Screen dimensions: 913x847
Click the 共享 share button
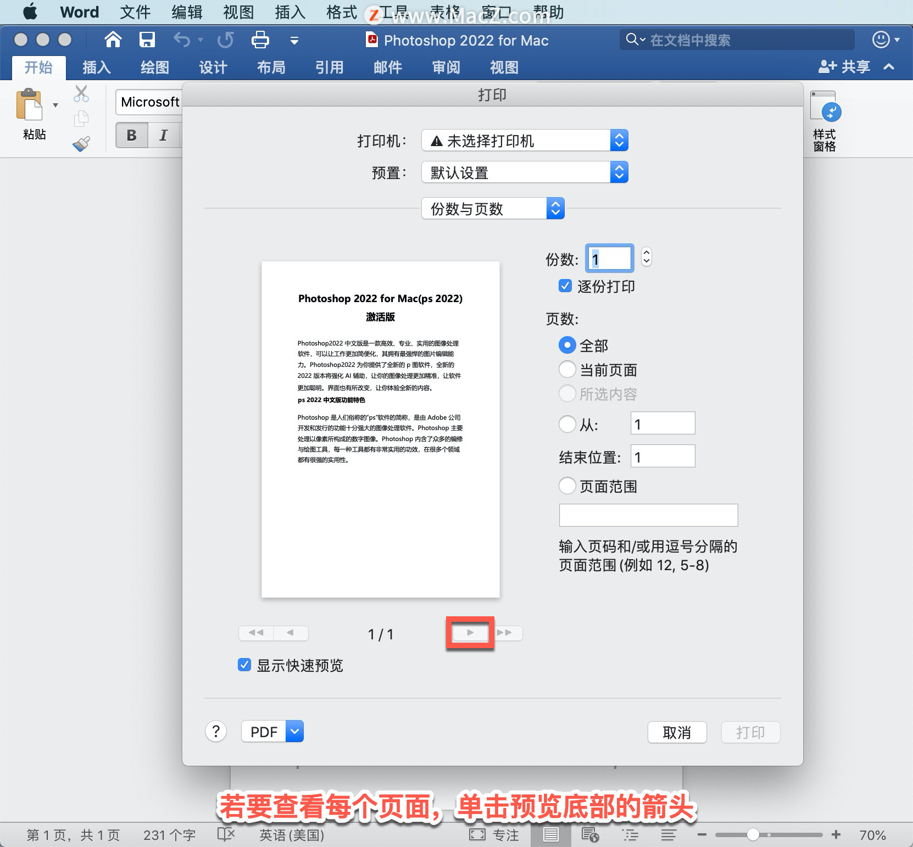click(x=844, y=66)
